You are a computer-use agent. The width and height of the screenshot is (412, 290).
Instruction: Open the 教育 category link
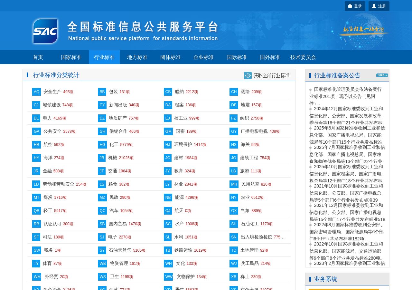pyautogui.click(x=179, y=171)
